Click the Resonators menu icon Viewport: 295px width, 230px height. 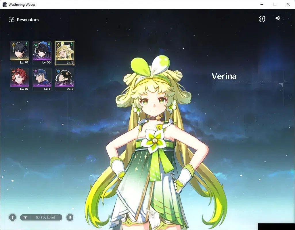click(12, 20)
